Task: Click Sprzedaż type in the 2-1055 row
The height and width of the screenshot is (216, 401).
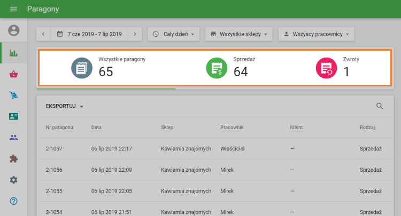Action: pos(371,191)
